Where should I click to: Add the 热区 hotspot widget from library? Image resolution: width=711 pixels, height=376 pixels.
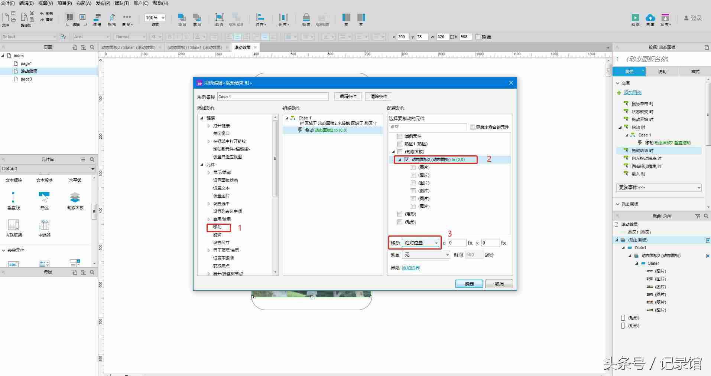(x=44, y=201)
